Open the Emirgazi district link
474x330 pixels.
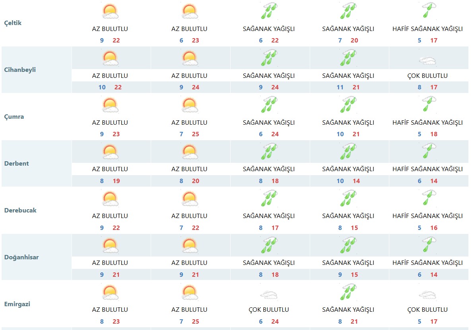17,304
